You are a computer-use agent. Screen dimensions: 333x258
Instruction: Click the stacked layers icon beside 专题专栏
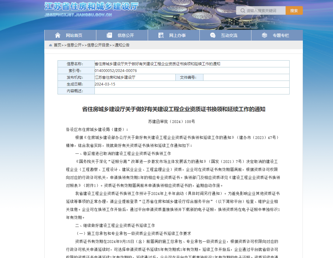tap(264, 35)
